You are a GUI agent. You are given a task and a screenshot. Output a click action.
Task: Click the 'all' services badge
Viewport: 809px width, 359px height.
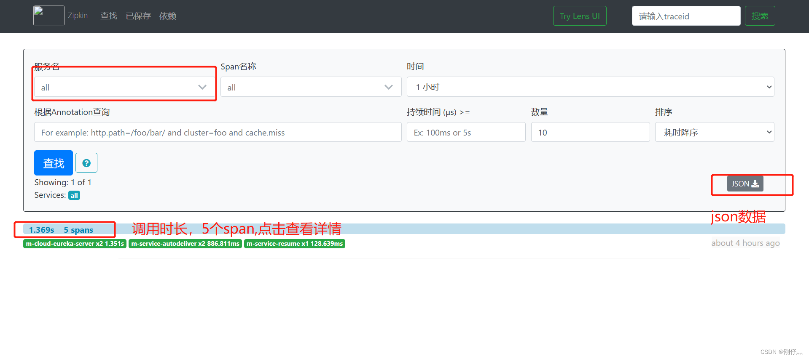(x=74, y=195)
